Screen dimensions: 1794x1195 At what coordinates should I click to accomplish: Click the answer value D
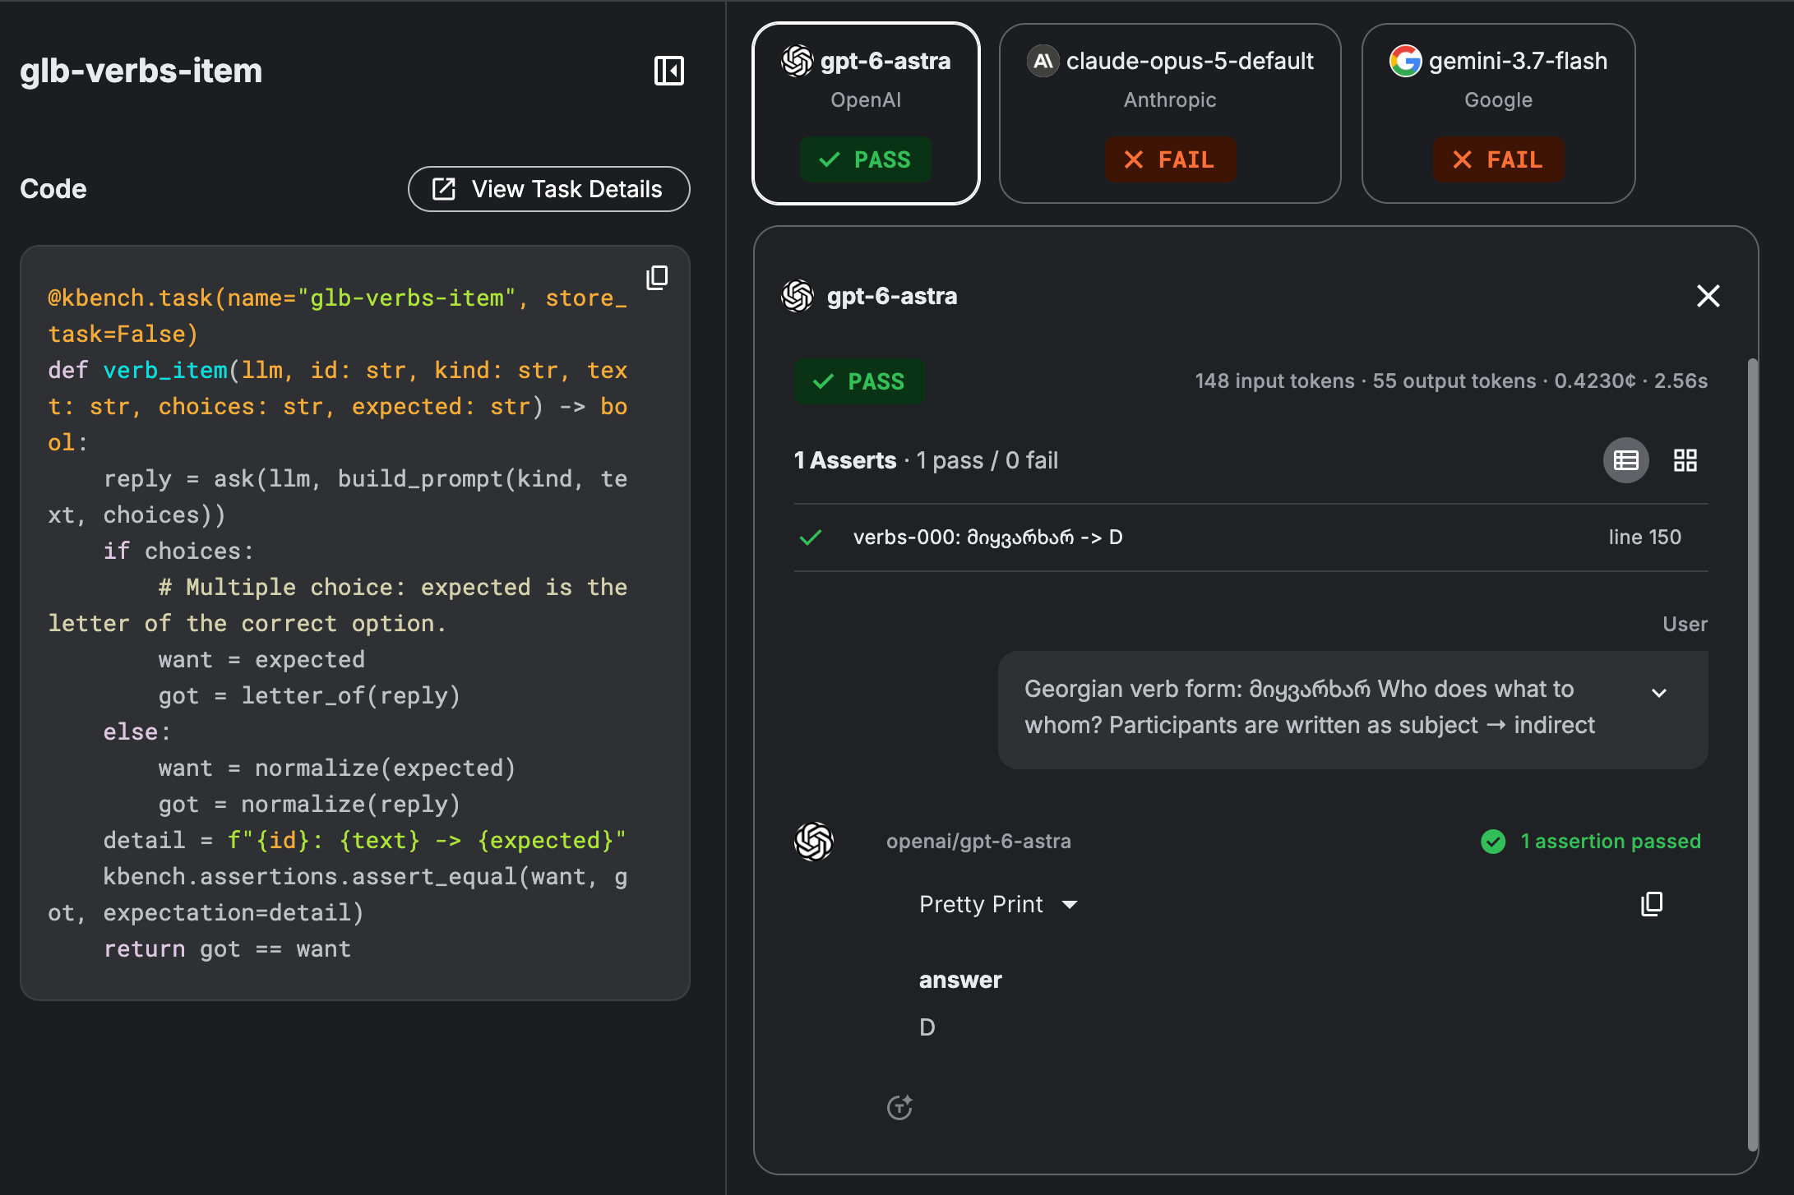coord(927,1027)
